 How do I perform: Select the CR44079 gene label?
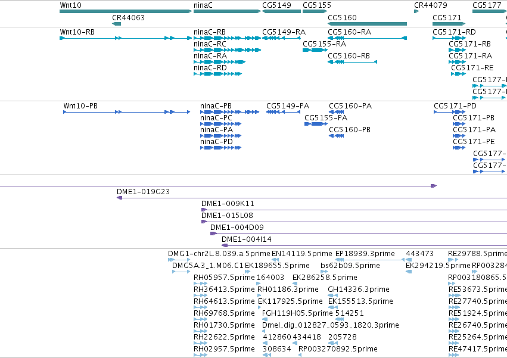431,5
